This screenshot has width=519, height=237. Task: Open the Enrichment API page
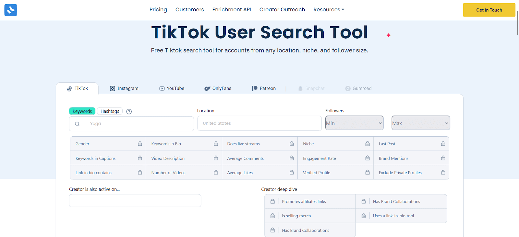click(x=232, y=10)
